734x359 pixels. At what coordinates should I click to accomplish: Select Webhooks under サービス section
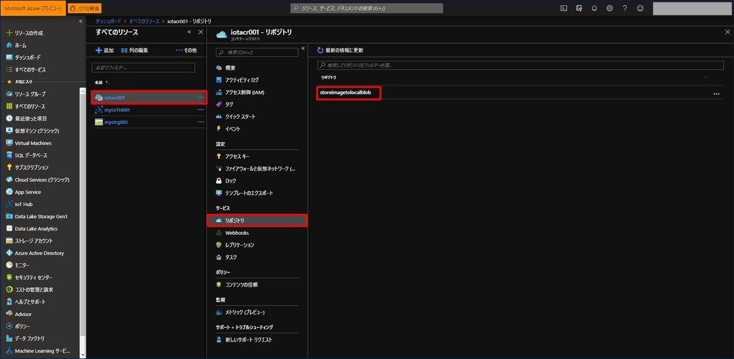(x=236, y=232)
